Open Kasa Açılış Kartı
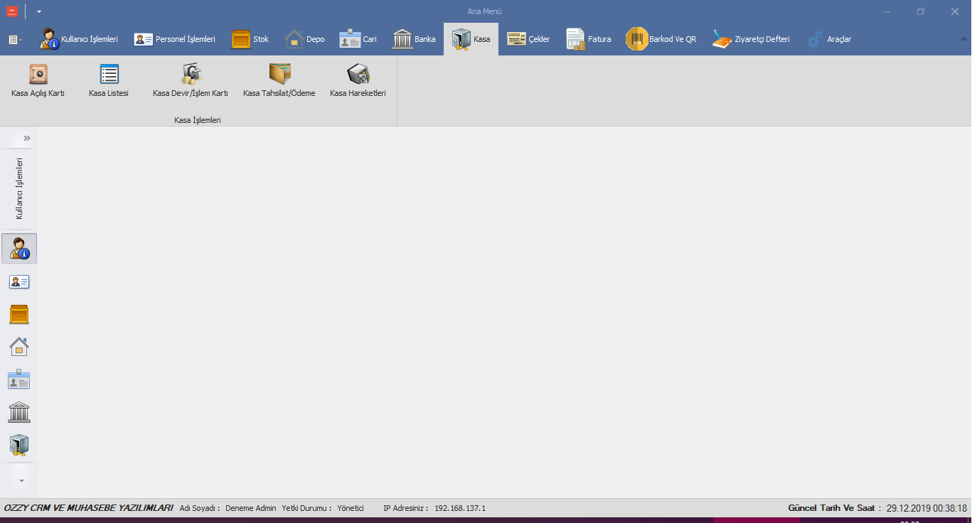Image resolution: width=977 pixels, height=523 pixels. tap(38, 81)
